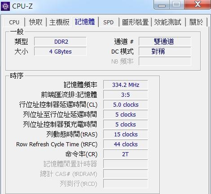Screen dimensions: 211x194
Task: Click the 5 clocks value beside 列位址至行位址延遲時間
Action: pos(126,114)
